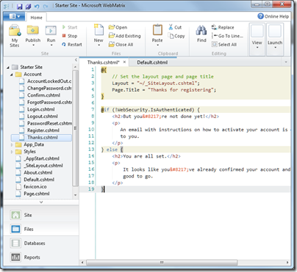The height and width of the screenshot is (272, 297).
Task: Click Replace in Editing group
Action: point(223,27)
